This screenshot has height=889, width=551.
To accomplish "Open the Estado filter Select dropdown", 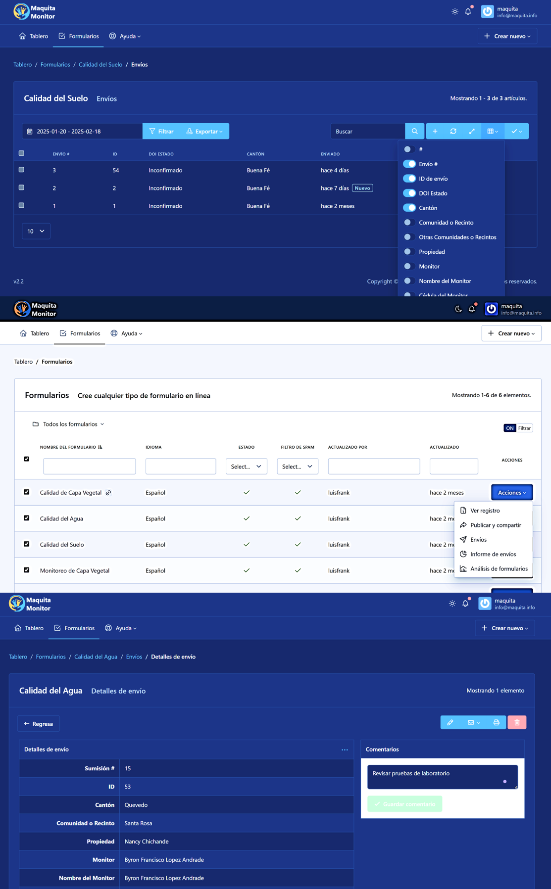I will point(246,467).
